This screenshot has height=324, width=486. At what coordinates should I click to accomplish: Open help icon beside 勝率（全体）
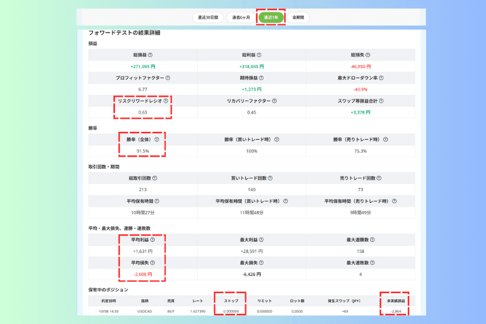(157, 139)
